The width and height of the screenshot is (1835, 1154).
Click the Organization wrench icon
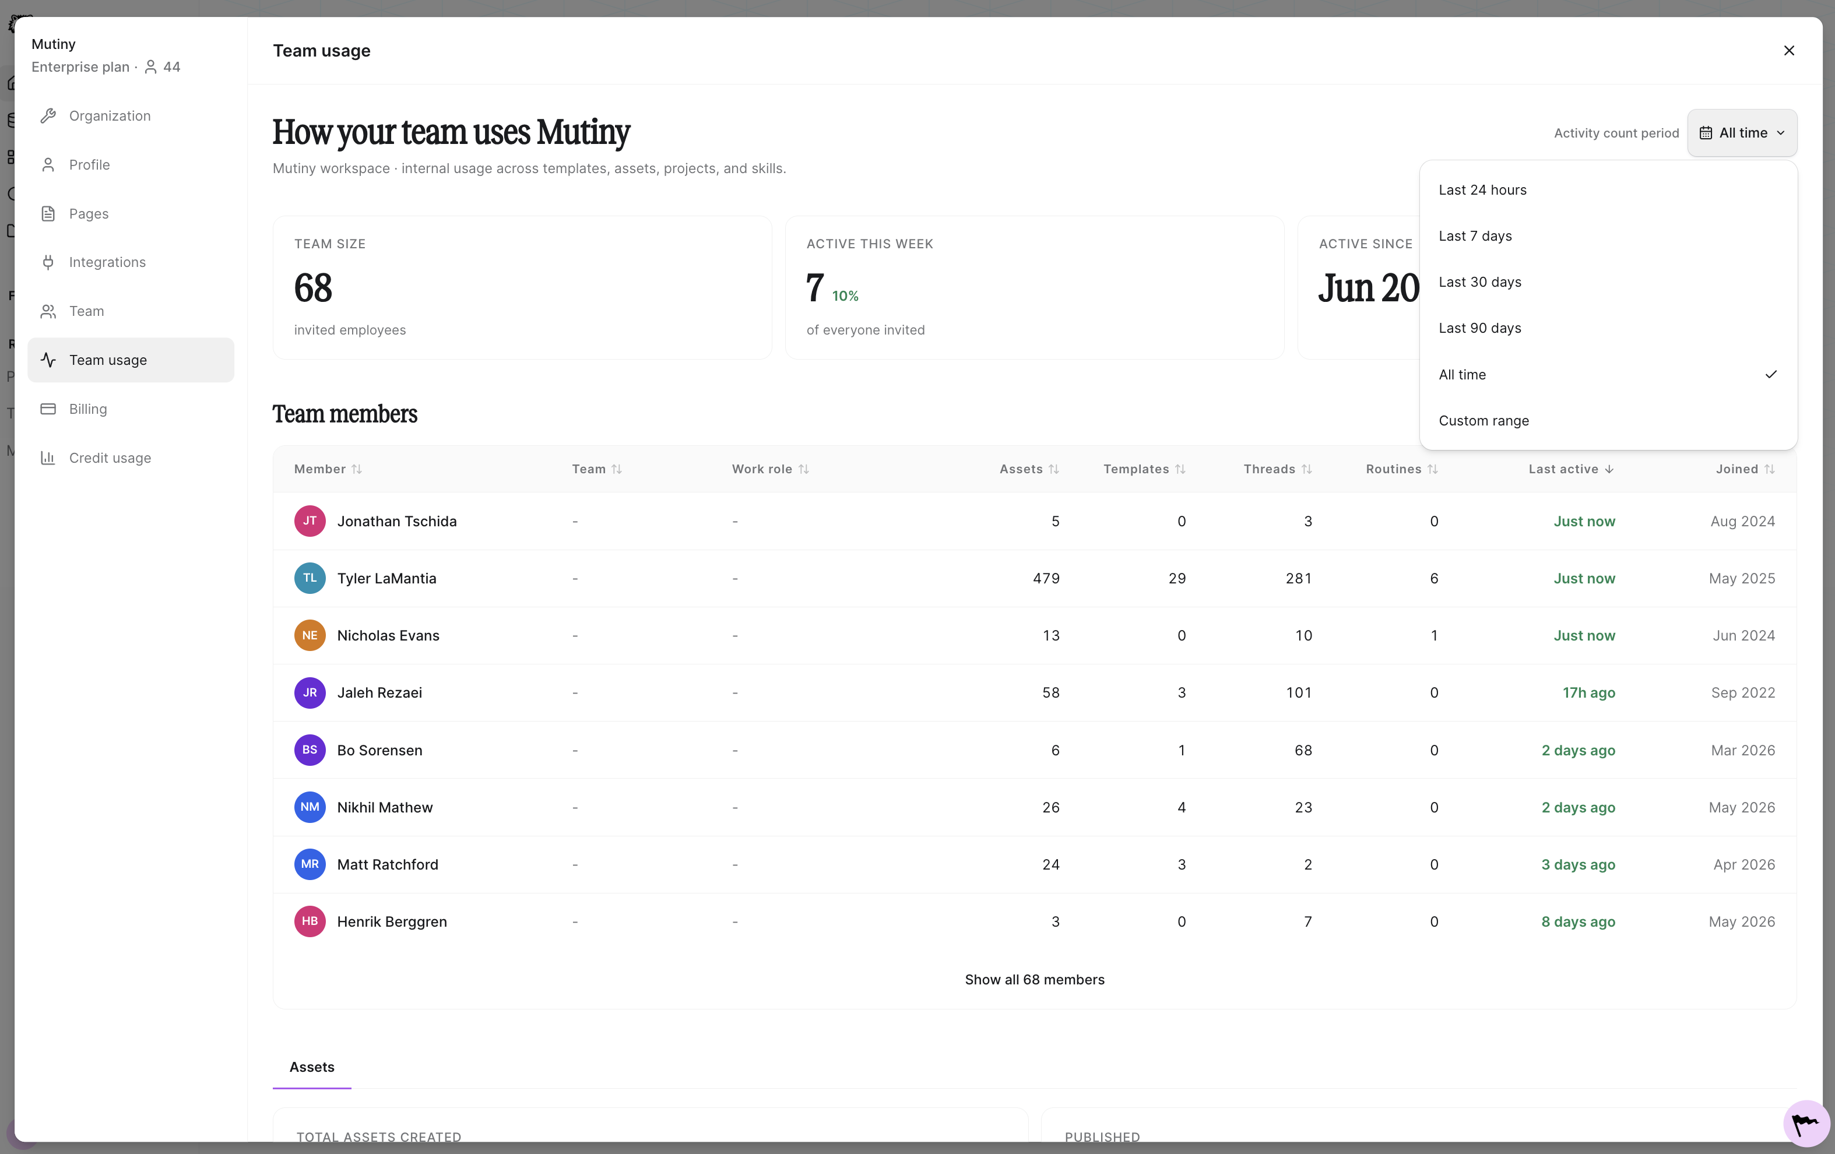click(48, 116)
